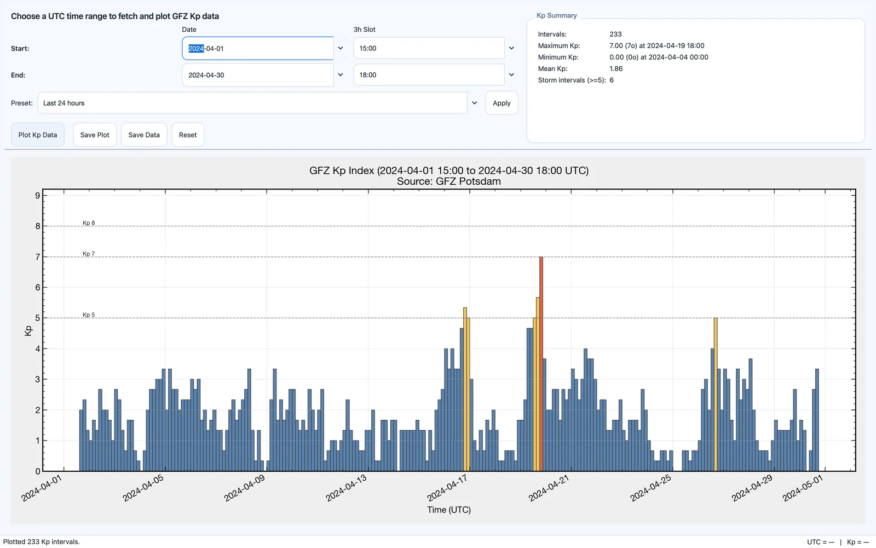Click the Reset button
The width and height of the screenshot is (876, 548).
pyautogui.click(x=188, y=135)
